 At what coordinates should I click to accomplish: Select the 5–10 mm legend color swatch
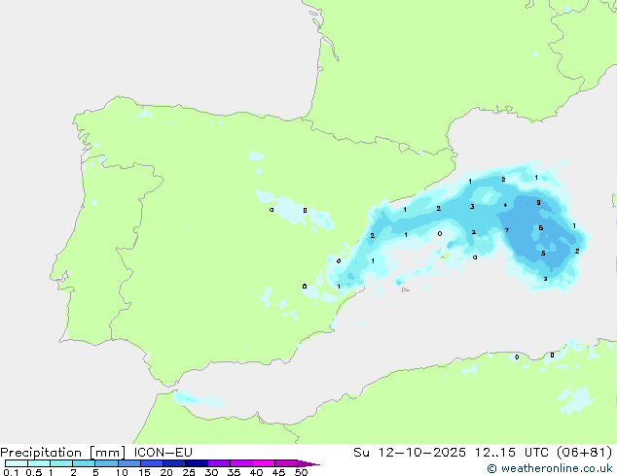click(106, 463)
